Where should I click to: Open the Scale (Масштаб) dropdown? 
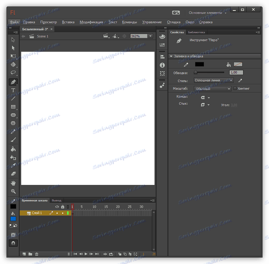[212, 88]
